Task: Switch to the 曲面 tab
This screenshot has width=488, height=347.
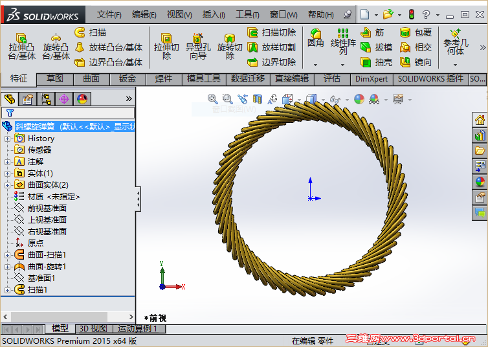Action: click(x=91, y=79)
